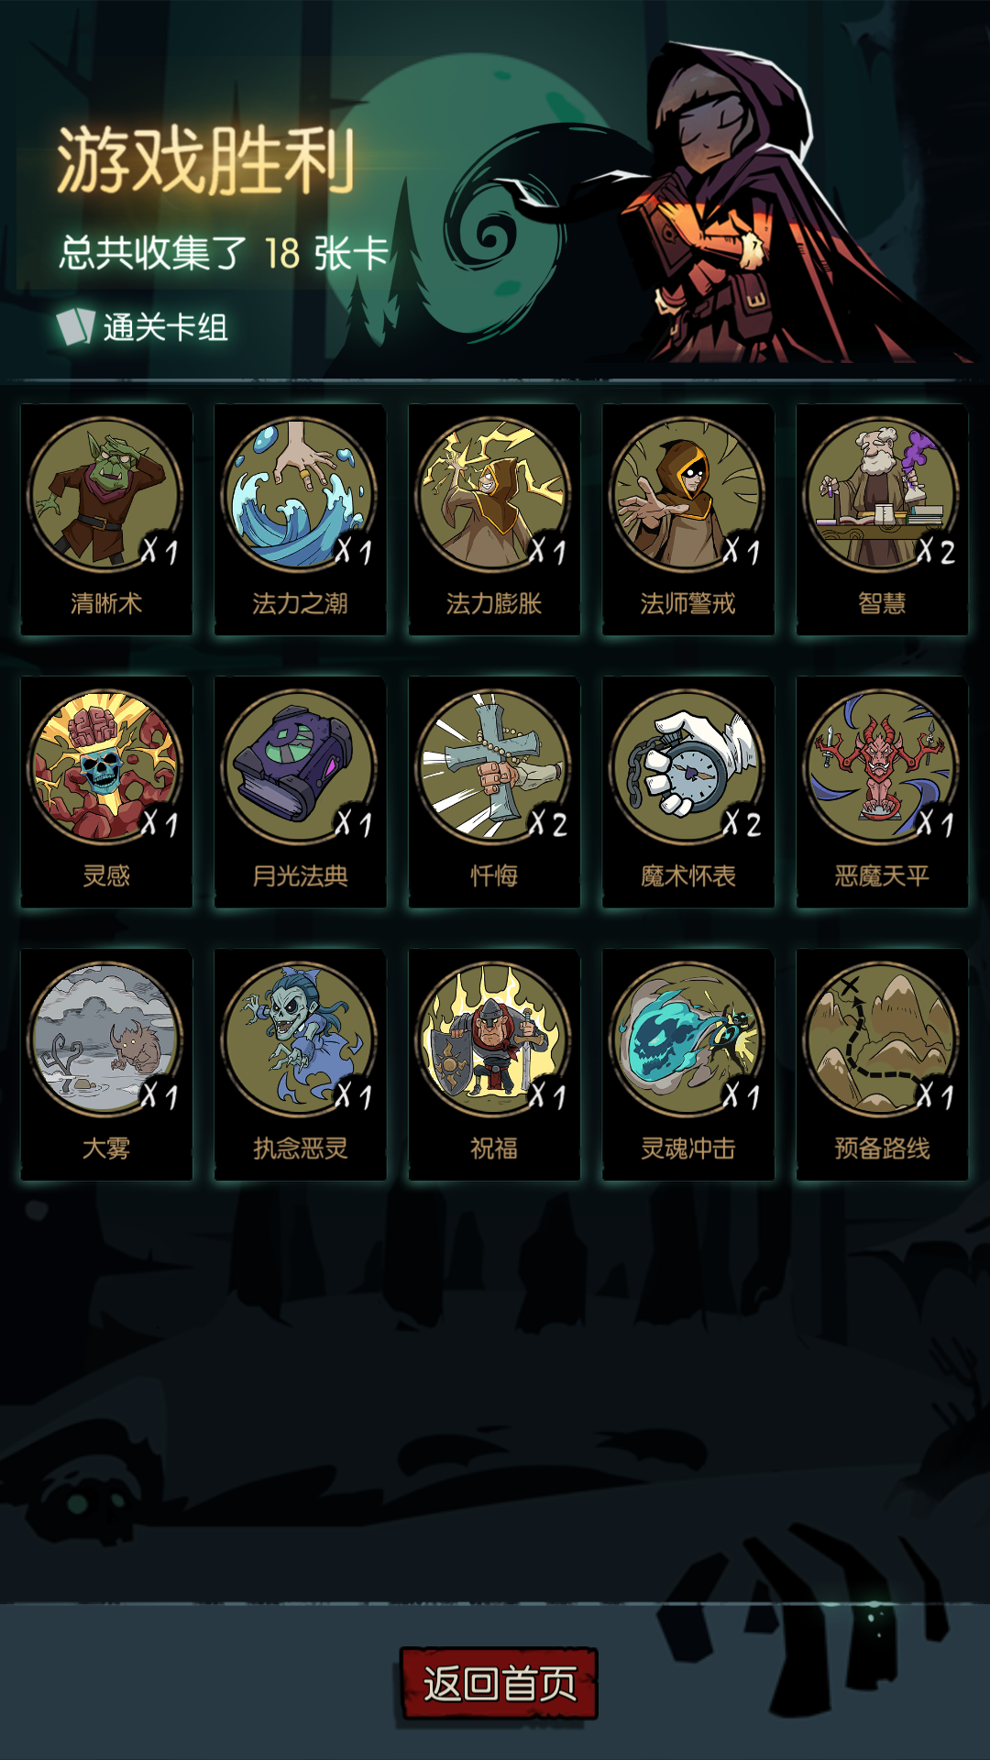Open the 法力之潮 wave card

click(300, 520)
